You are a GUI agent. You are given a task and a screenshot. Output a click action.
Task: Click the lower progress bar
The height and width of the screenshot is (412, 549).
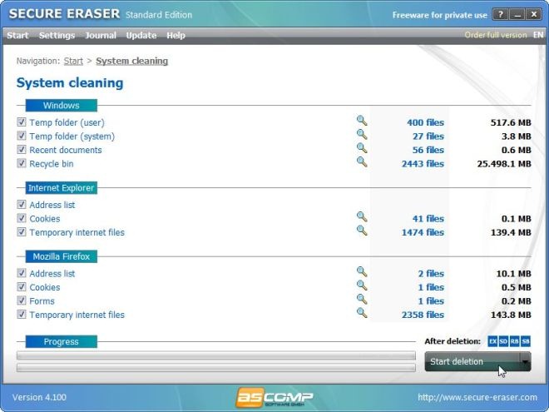[216, 368]
